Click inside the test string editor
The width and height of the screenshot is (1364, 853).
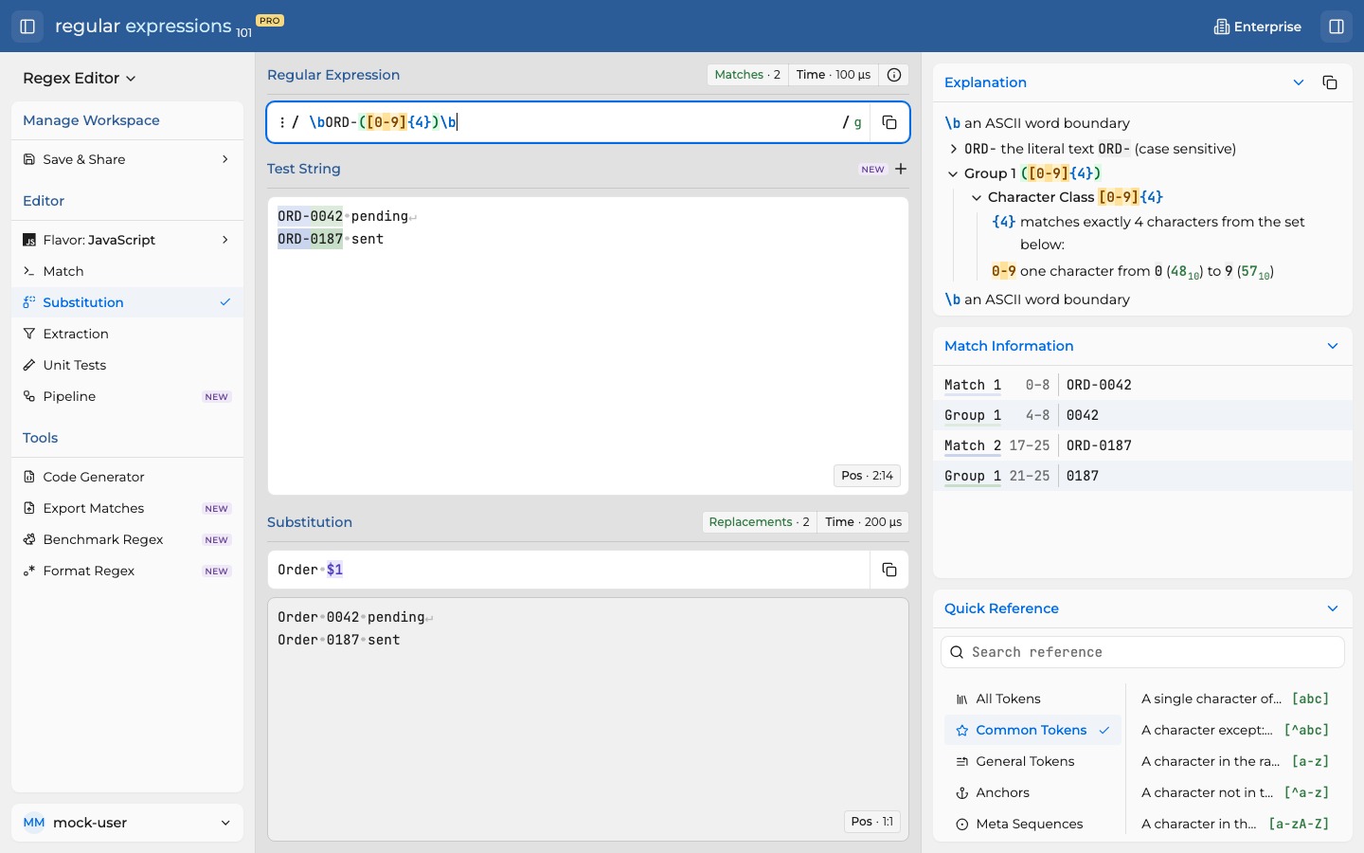[588, 346]
